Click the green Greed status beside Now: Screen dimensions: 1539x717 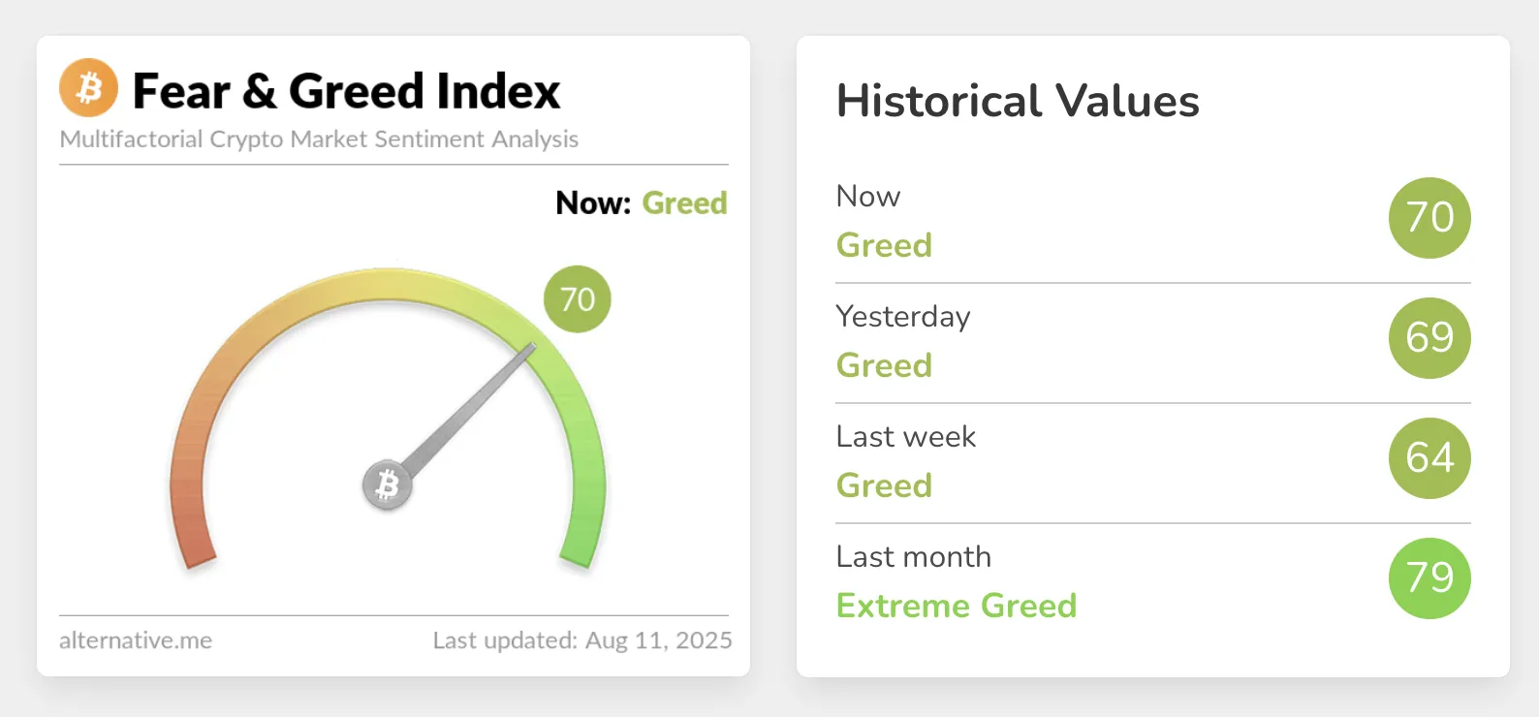coord(684,203)
